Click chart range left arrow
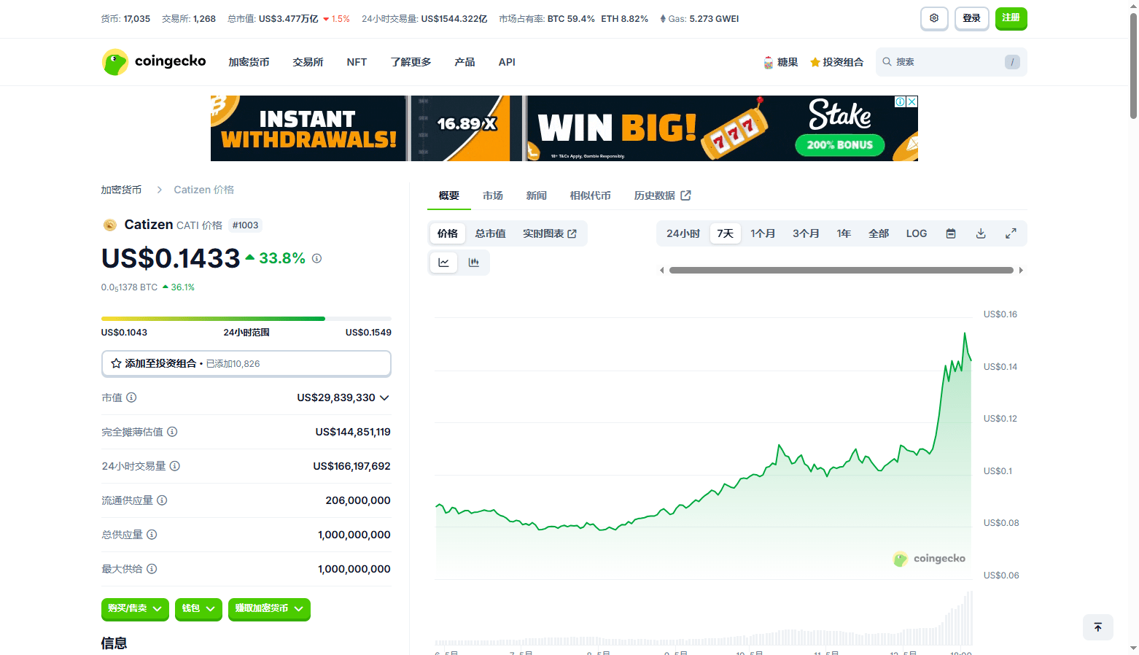Screen dimensions: 1139x655 point(661,271)
